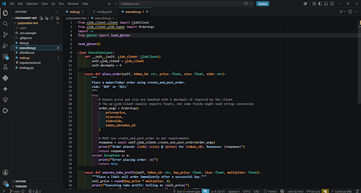The image size is (361, 193).
Task: Change CRLF end of line sequence
Action: tap(257, 191)
